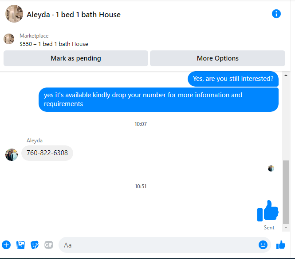
Task: Open more actions with plus icon
Action: pyautogui.click(x=6, y=245)
